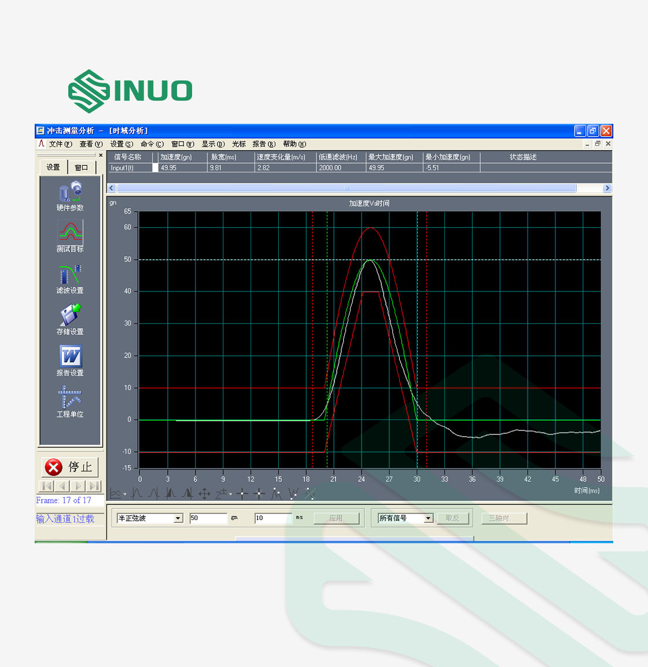Click the 应用 apply button
Viewport: 648px width, 667px height.
[336, 518]
